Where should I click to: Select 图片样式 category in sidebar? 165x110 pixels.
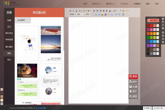9,33
